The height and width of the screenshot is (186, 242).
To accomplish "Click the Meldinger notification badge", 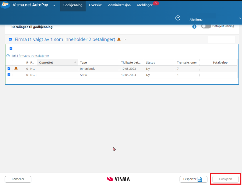I will [x=156, y=3].
